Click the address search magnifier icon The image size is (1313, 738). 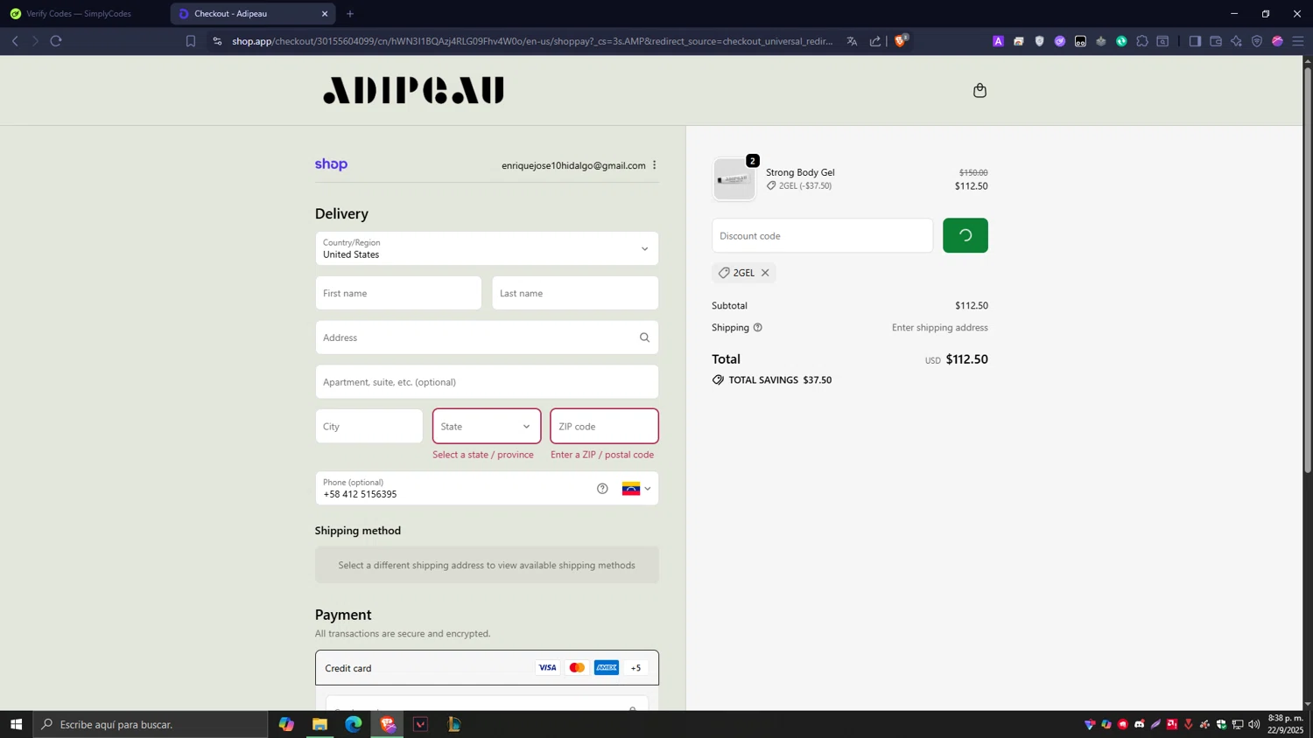pos(644,338)
